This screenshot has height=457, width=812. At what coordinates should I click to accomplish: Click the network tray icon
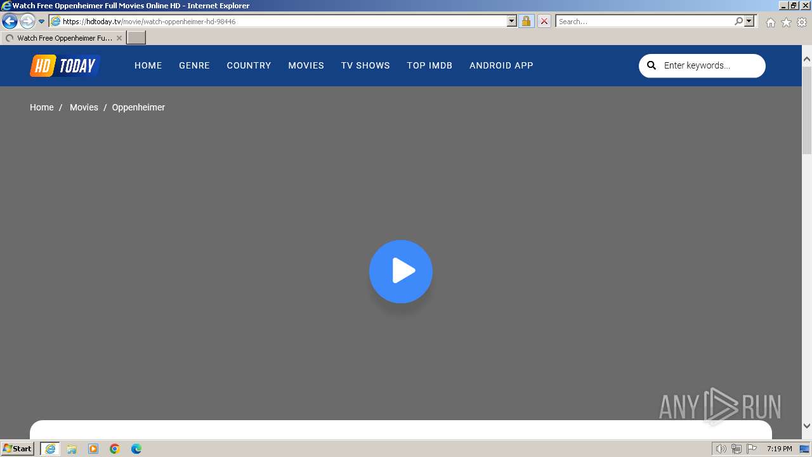point(736,449)
